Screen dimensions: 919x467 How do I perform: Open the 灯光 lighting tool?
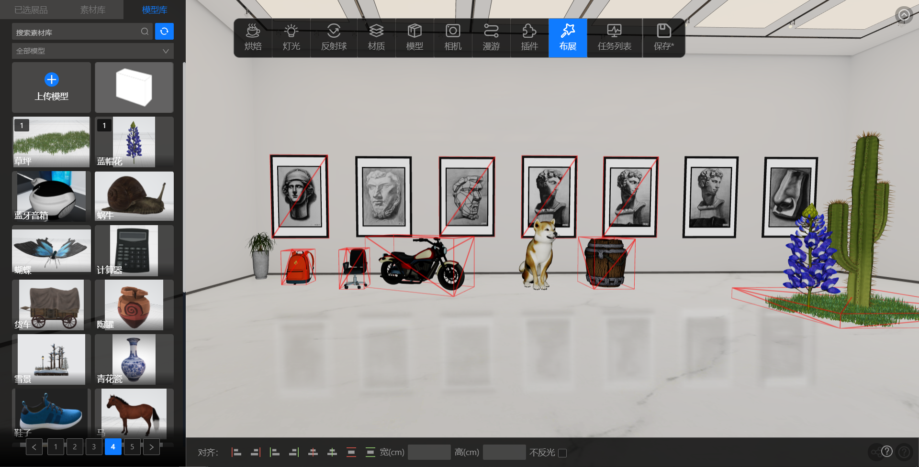point(291,38)
